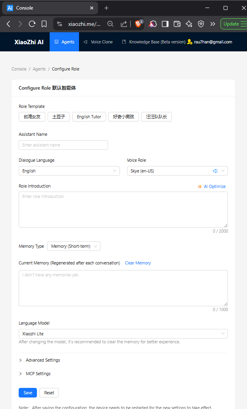Image resolution: width=247 pixels, height=409 pixels.
Task: Open the Brave Wallet icon
Action: pyautogui.click(x=177, y=24)
